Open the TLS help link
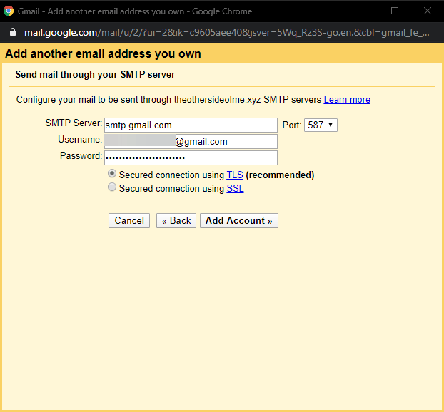 [235, 175]
